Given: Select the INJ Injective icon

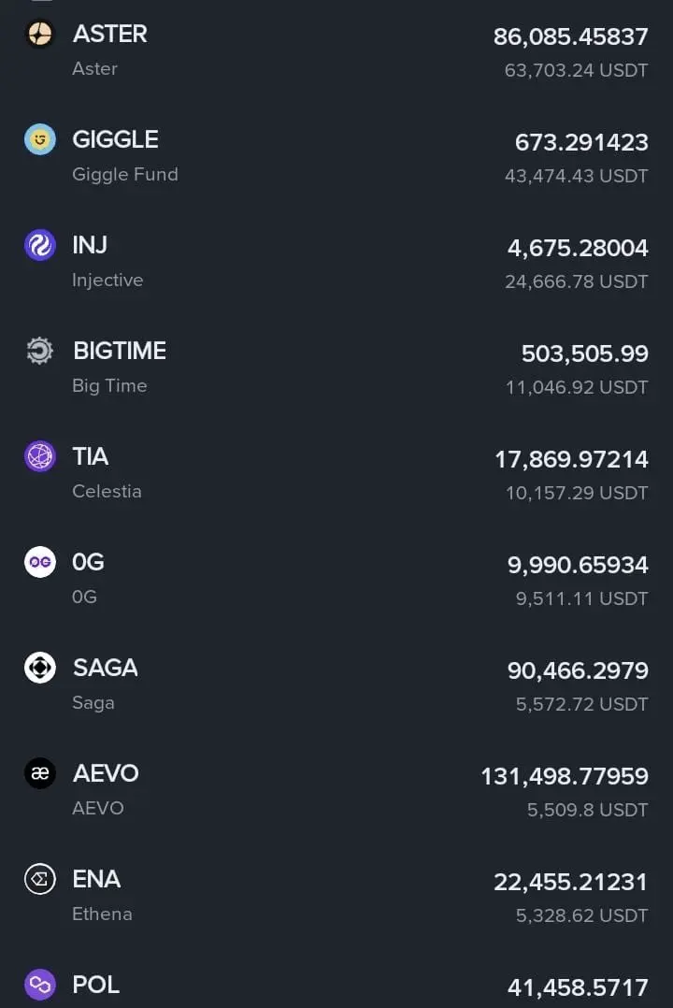Looking at the screenshot, I should (40, 246).
